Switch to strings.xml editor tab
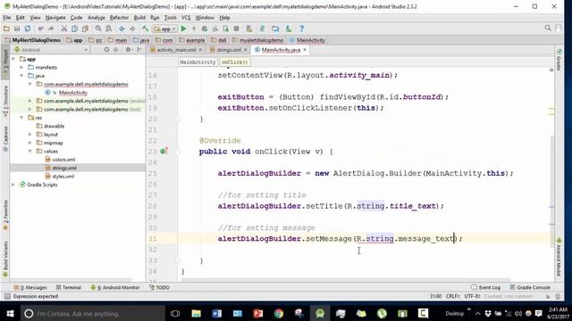The image size is (572, 321). pos(228,50)
